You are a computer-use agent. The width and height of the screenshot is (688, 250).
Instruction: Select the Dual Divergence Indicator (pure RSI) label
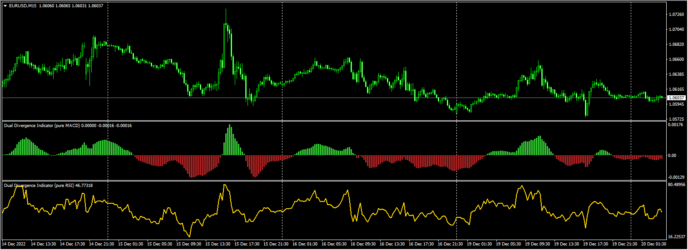click(39, 185)
